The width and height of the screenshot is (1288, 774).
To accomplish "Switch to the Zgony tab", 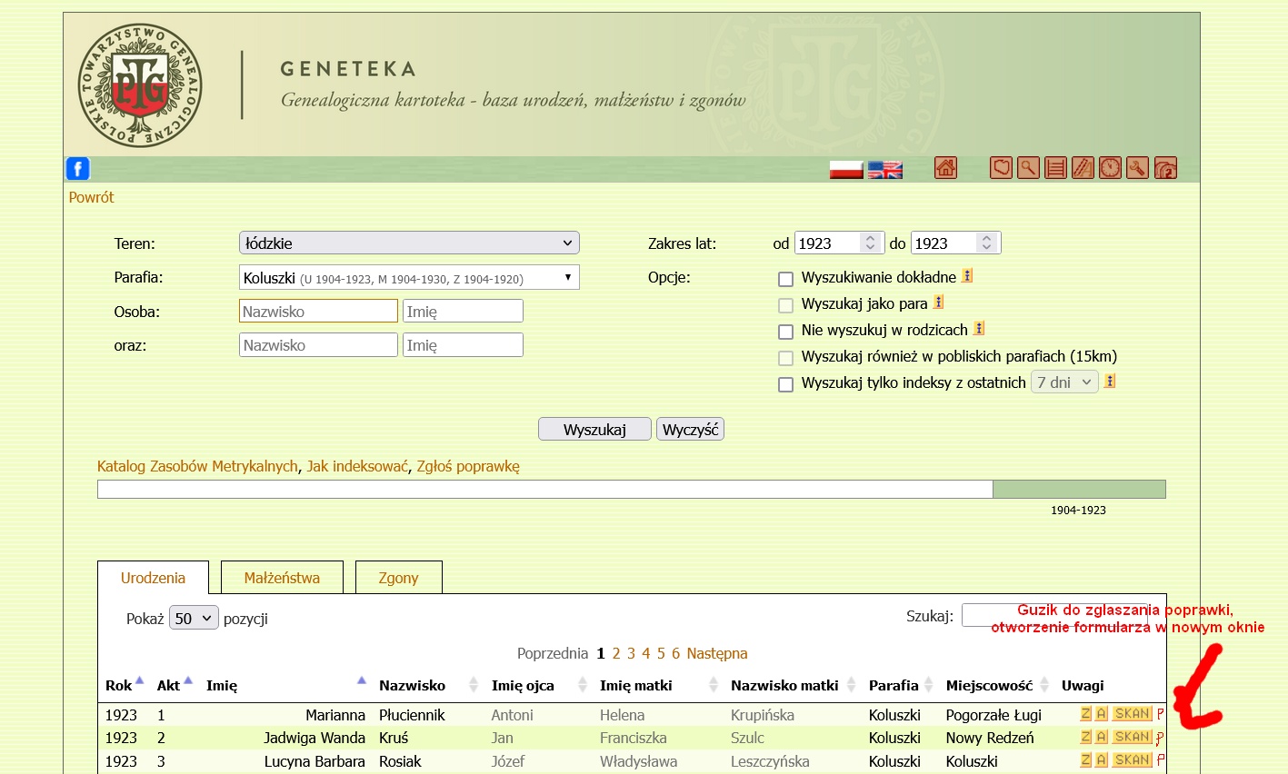I will [398, 578].
